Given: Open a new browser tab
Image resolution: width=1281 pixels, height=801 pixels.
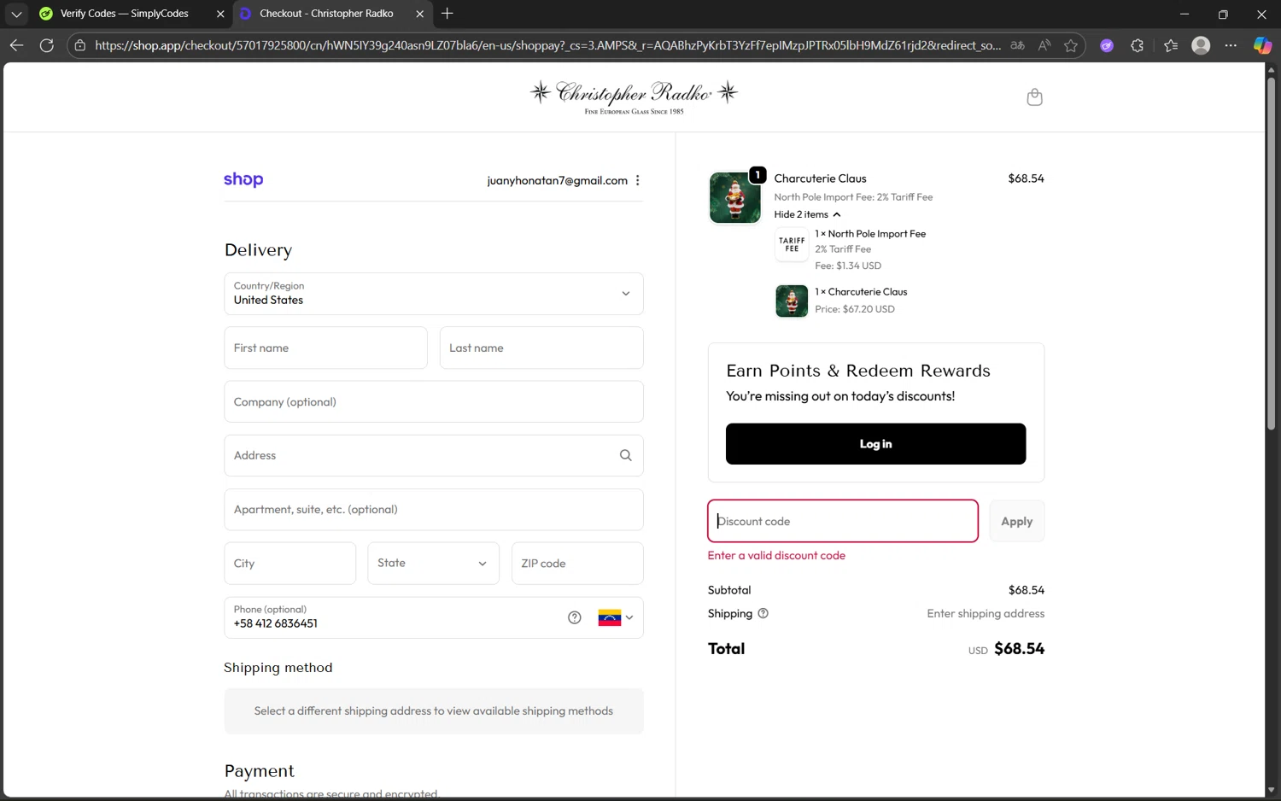Looking at the screenshot, I should coord(447,14).
